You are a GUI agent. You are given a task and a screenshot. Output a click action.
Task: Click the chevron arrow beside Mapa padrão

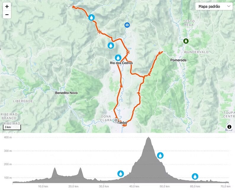229,6
